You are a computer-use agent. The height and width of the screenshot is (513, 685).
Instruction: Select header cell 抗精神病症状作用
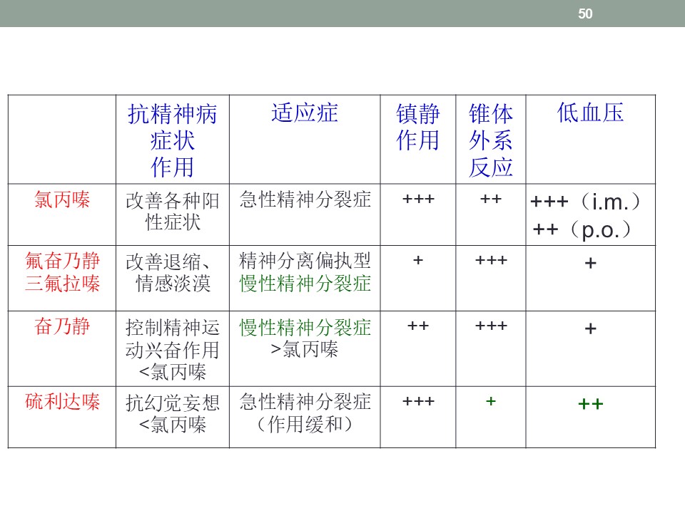[173, 140]
